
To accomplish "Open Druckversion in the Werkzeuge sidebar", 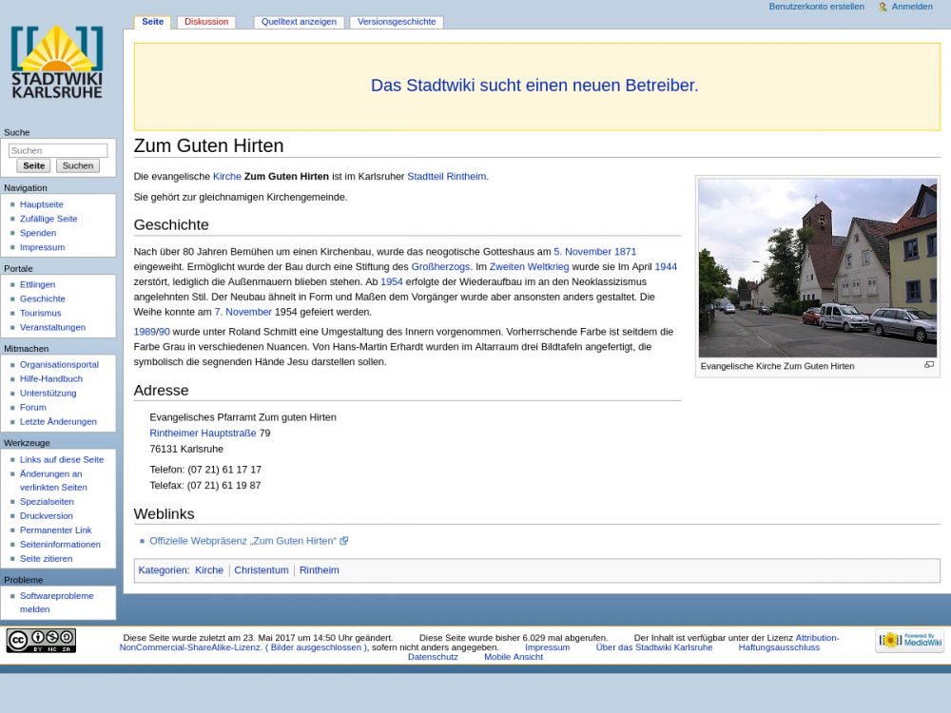I will (46, 516).
